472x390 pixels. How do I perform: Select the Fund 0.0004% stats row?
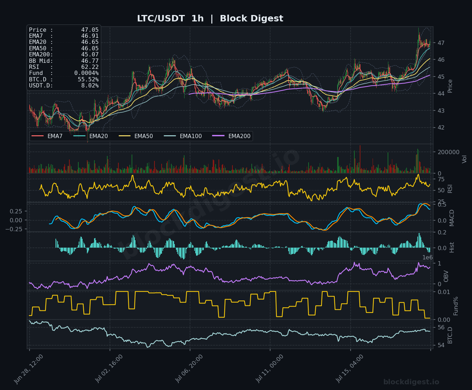(64, 73)
